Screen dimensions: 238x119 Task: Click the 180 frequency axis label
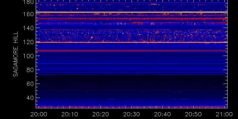[28, 2]
